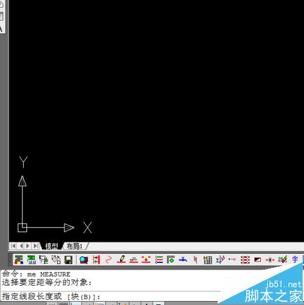304x305 pixels.
Task: Click the red and green swap arrows icon
Action: tap(96, 259)
